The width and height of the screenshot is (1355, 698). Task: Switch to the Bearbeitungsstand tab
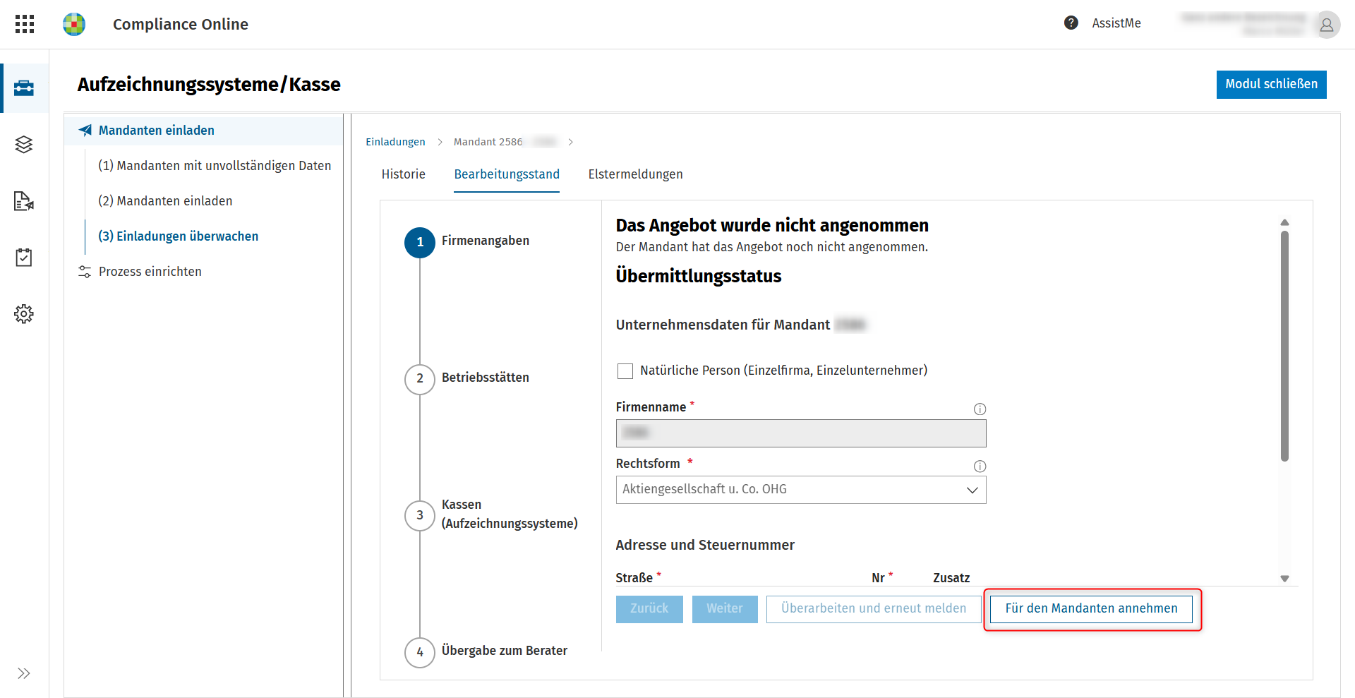pos(507,174)
